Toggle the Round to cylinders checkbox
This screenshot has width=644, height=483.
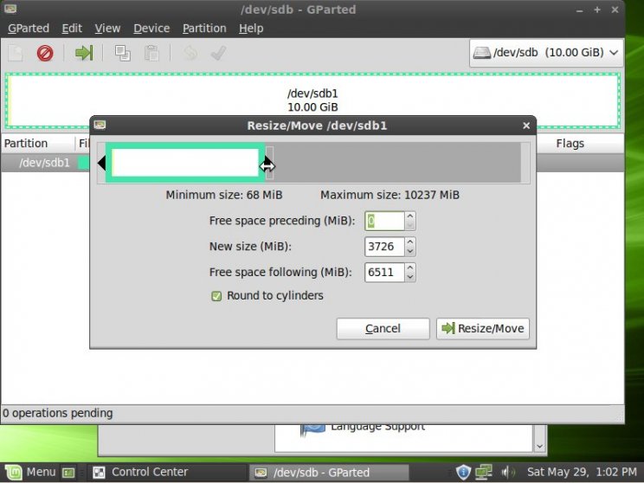[x=216, y=296]
